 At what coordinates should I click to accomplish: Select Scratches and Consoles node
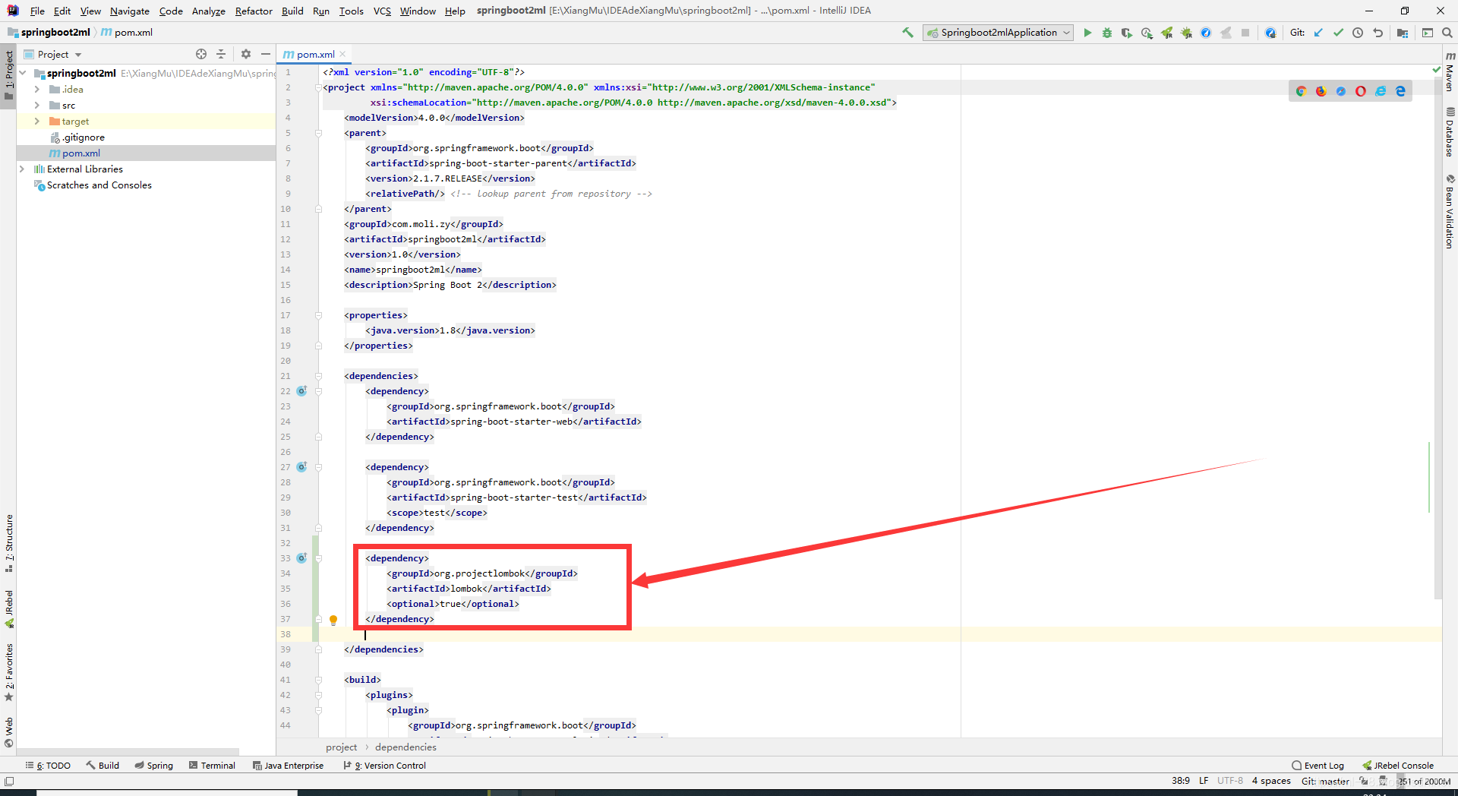146,185
